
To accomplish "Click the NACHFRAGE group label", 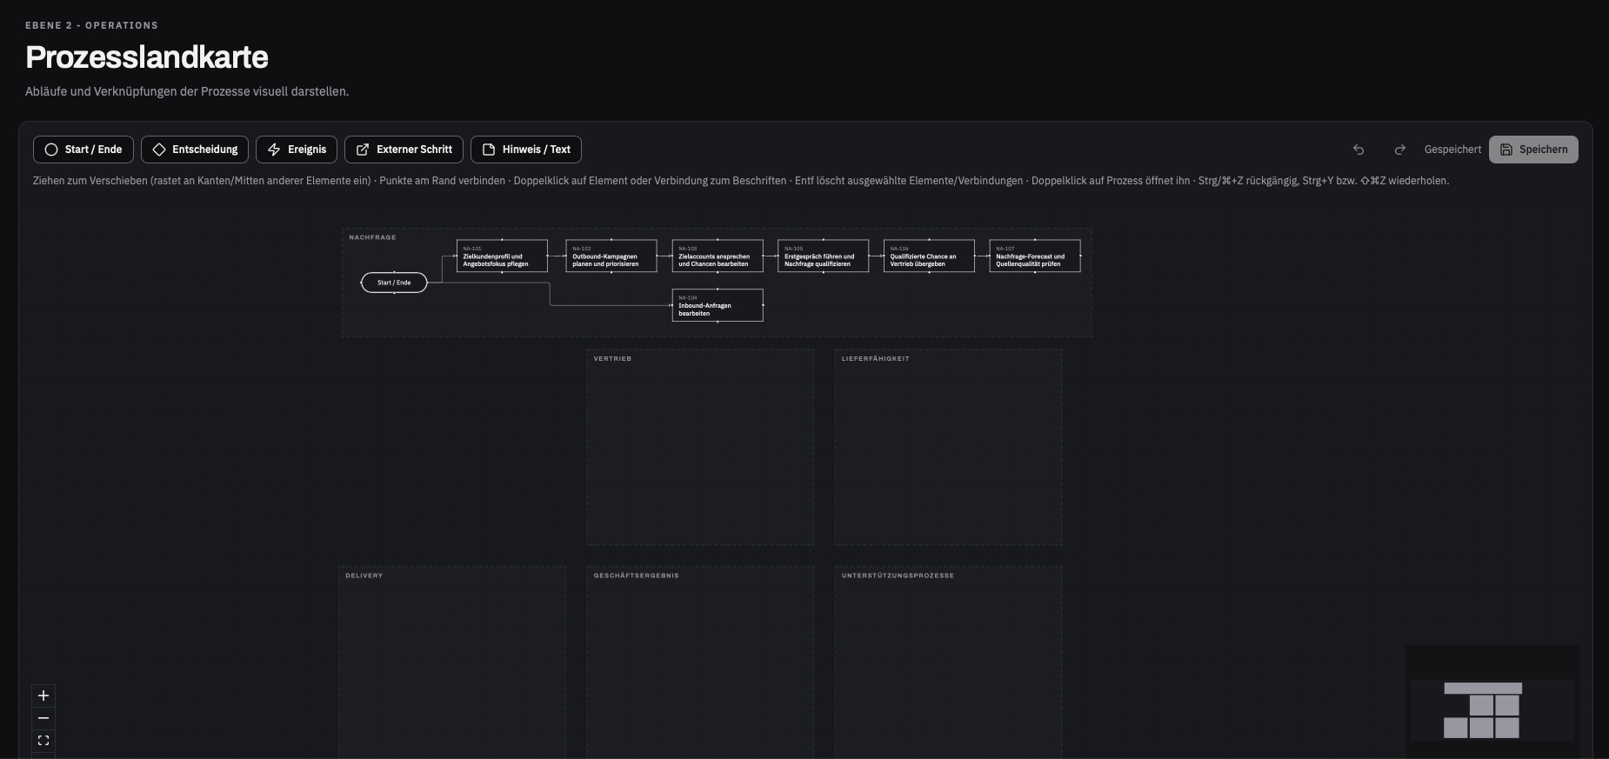I will click(372, 237).
